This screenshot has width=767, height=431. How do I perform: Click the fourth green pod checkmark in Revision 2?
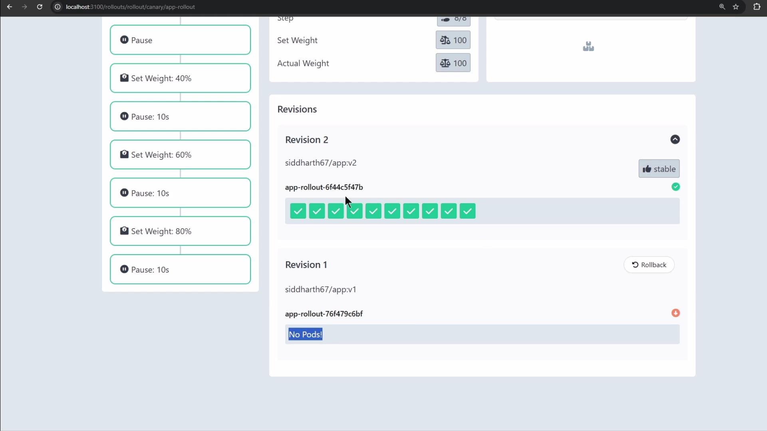[354, 211]
